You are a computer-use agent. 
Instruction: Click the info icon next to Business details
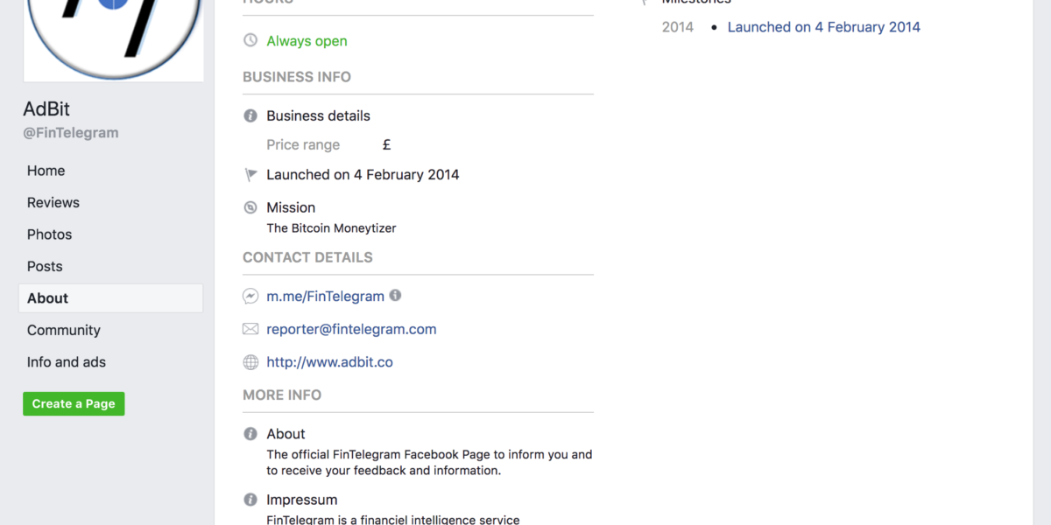[250, 115]
